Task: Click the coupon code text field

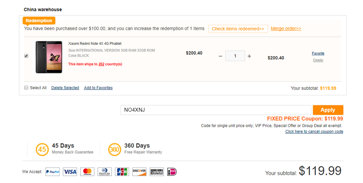Action: [216, 110]
